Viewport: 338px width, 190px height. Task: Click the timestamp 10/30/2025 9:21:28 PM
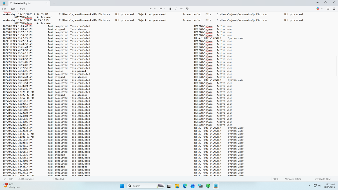(x=17, y=170)
